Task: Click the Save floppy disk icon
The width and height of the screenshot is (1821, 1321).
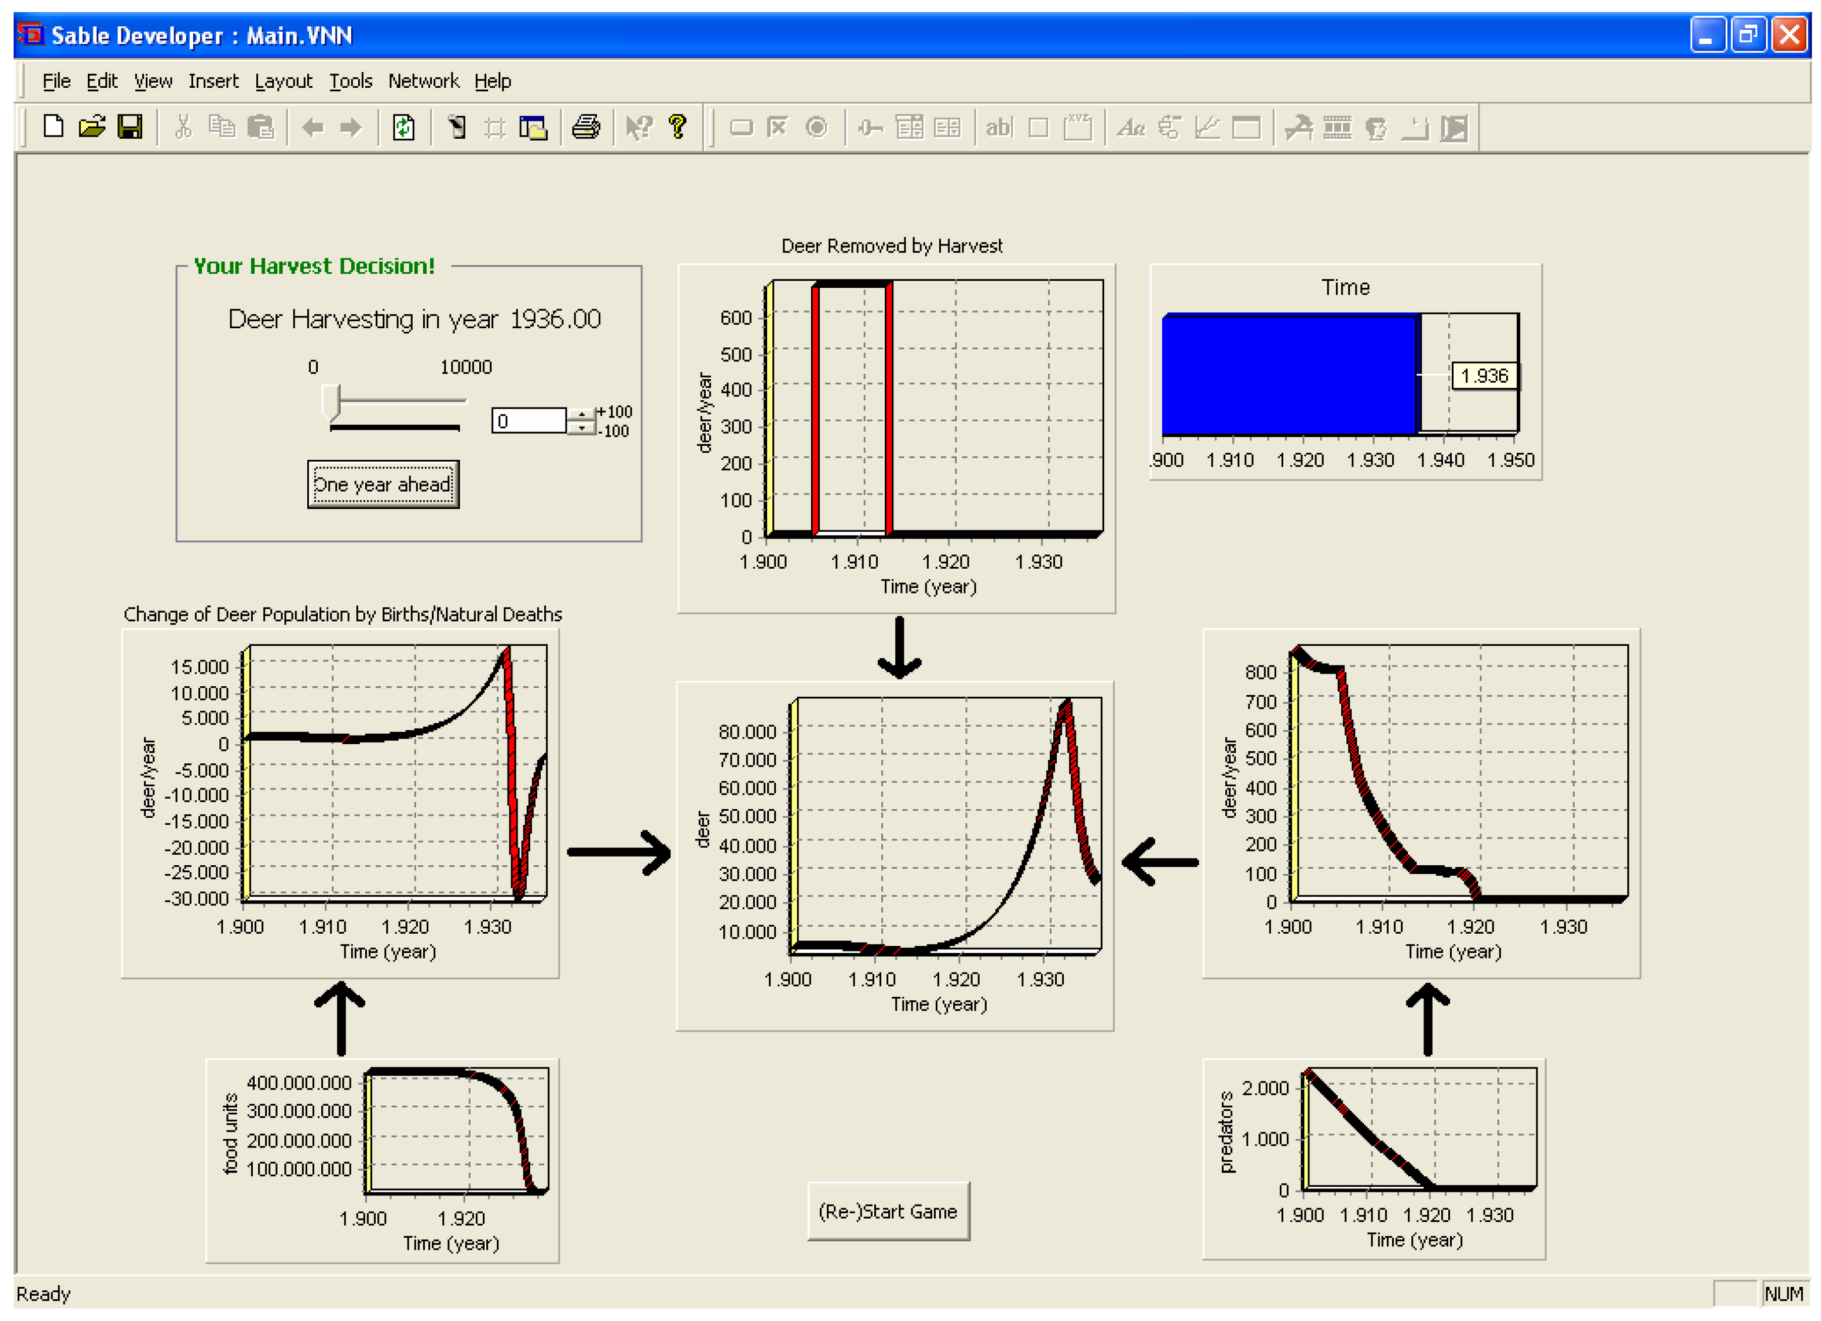Action: click(129, 127)
